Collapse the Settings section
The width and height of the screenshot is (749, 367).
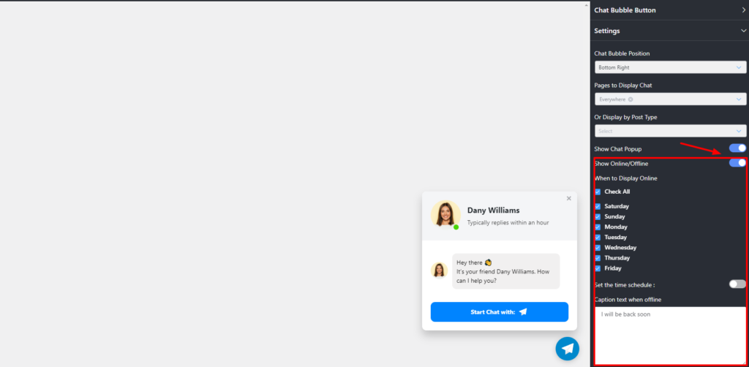point(669,31)
